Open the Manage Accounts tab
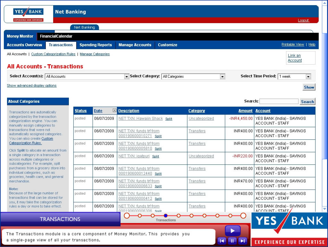Viewport: 328px width, 247px height. point(135,45)
